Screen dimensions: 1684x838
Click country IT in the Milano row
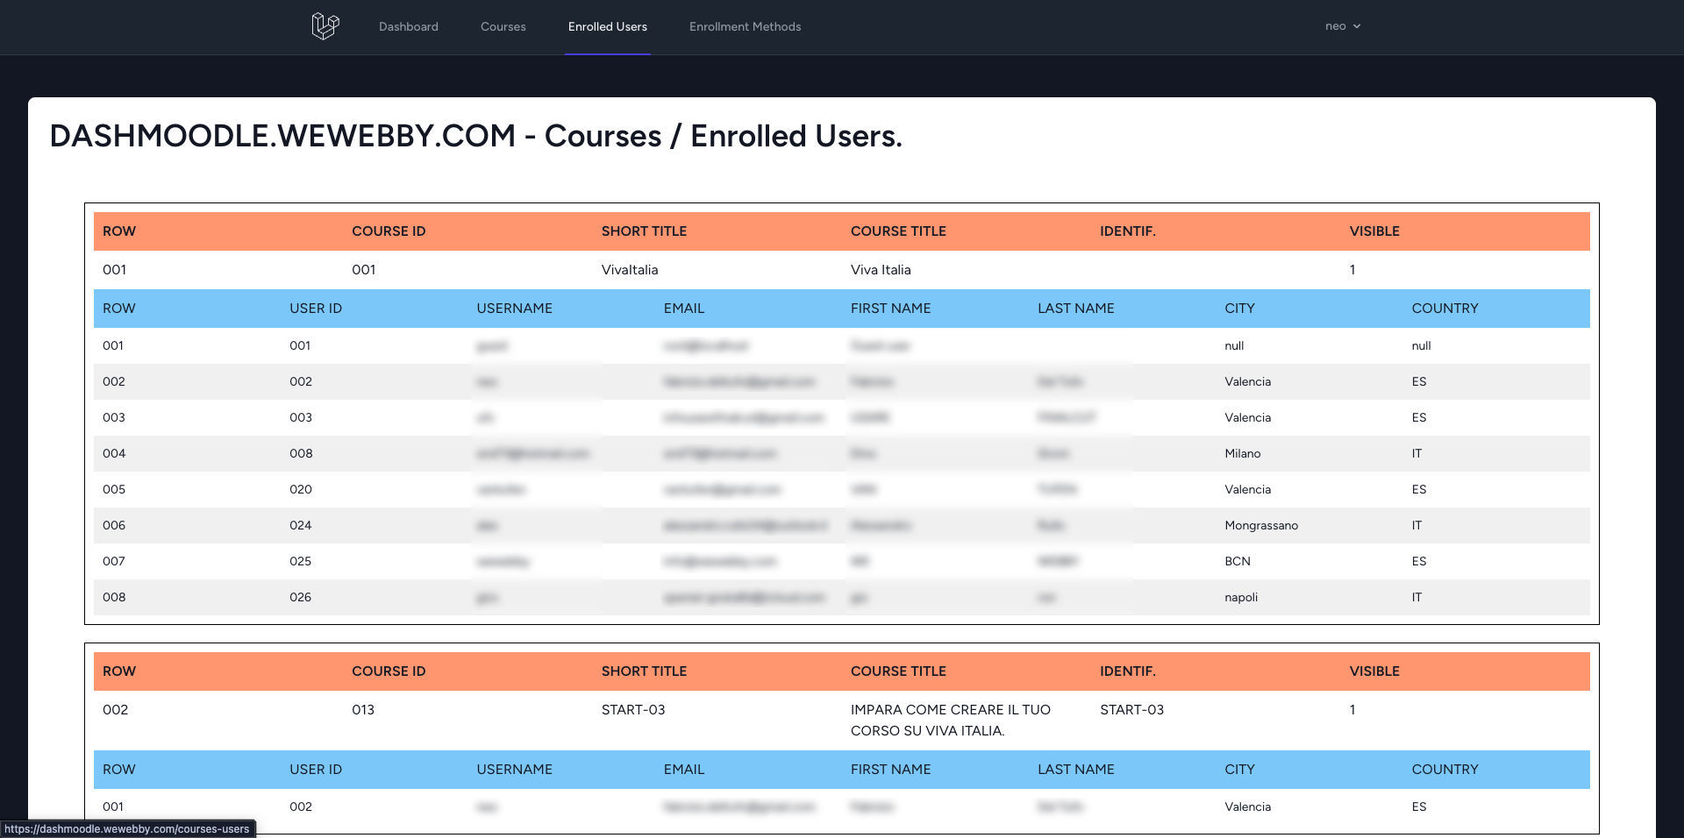(1416, 454)
